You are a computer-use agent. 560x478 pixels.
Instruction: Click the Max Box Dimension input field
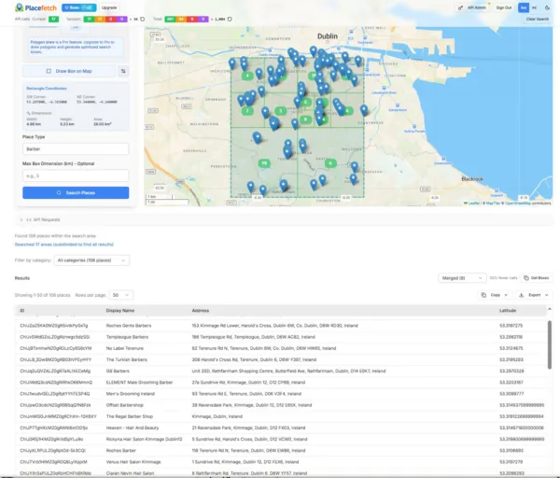(77, 175)
